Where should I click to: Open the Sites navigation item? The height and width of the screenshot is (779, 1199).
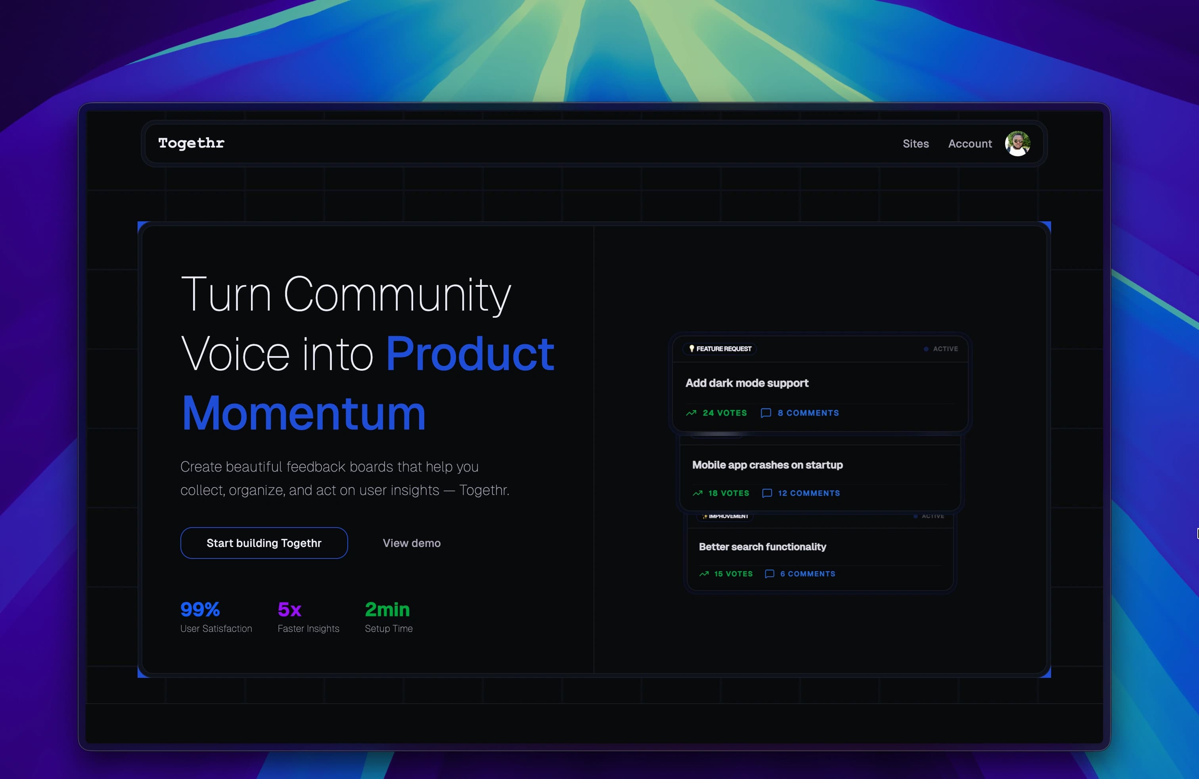916,144
